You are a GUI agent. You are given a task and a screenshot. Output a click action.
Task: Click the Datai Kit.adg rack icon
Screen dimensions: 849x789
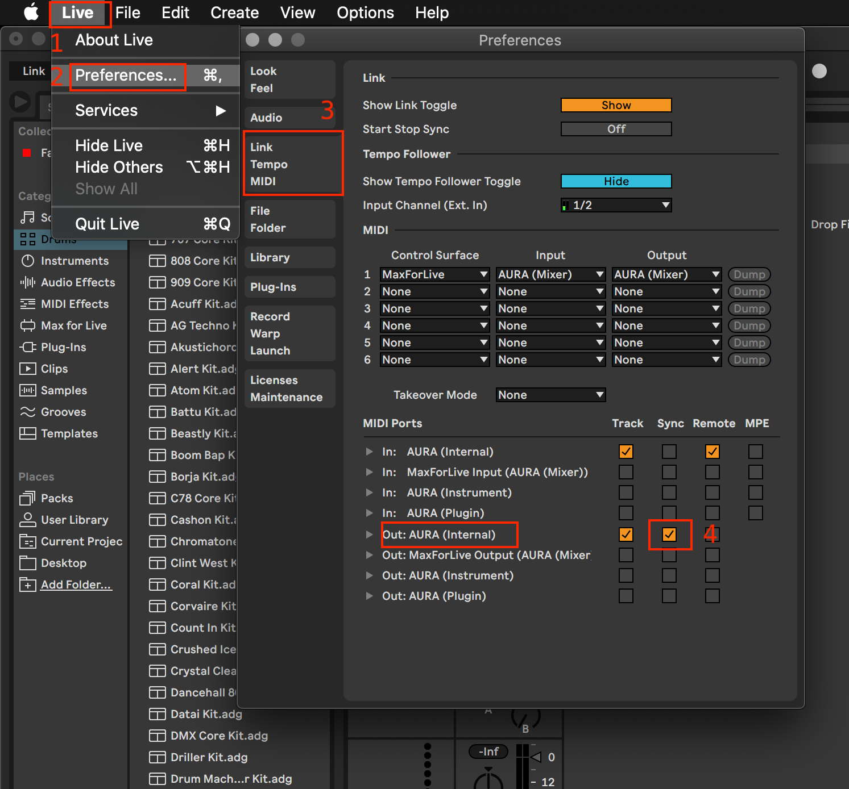pos(157,714)
